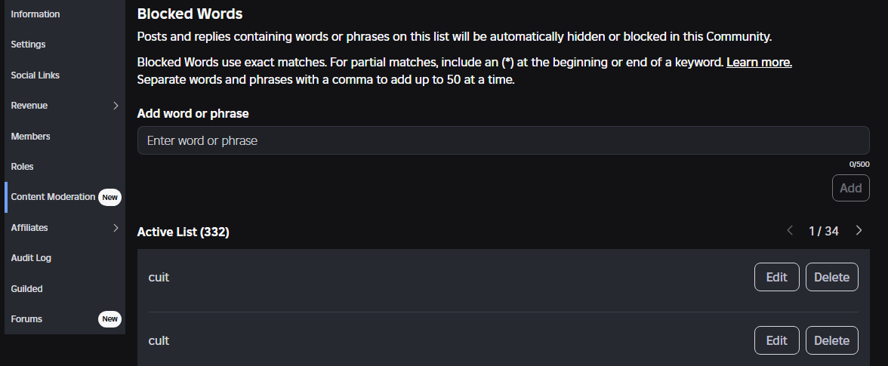Select Roles in the sidebar
Image resolution: width=888 pixels, height=366 pixels.
click(23, 167)
